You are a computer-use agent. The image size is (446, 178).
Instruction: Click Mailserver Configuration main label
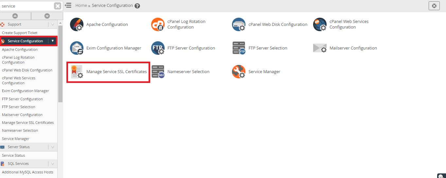coord(353,48)
